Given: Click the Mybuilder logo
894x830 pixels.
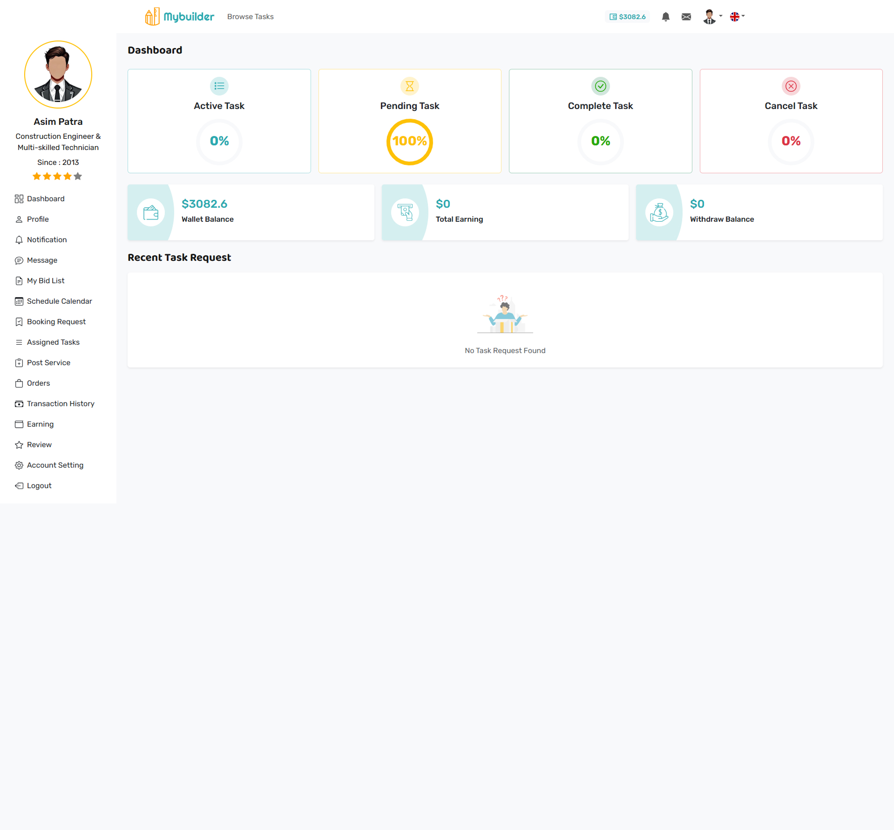Looking at the screenshot, I should [x=179, y=17].
